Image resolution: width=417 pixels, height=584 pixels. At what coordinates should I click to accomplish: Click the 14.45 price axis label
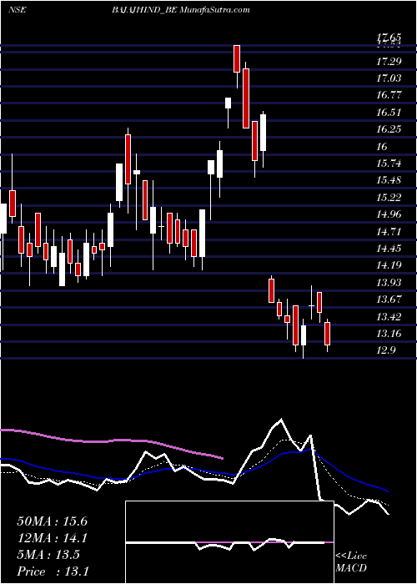click(x=389, y=249)
